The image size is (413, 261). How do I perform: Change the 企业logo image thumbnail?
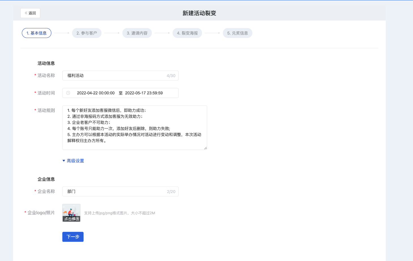click(x=71, y=213)
